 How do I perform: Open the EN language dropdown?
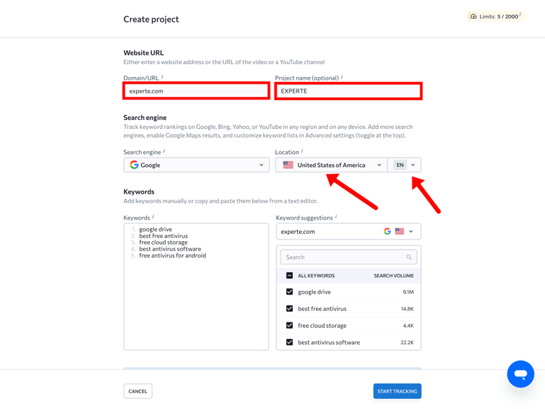[405, 165]
